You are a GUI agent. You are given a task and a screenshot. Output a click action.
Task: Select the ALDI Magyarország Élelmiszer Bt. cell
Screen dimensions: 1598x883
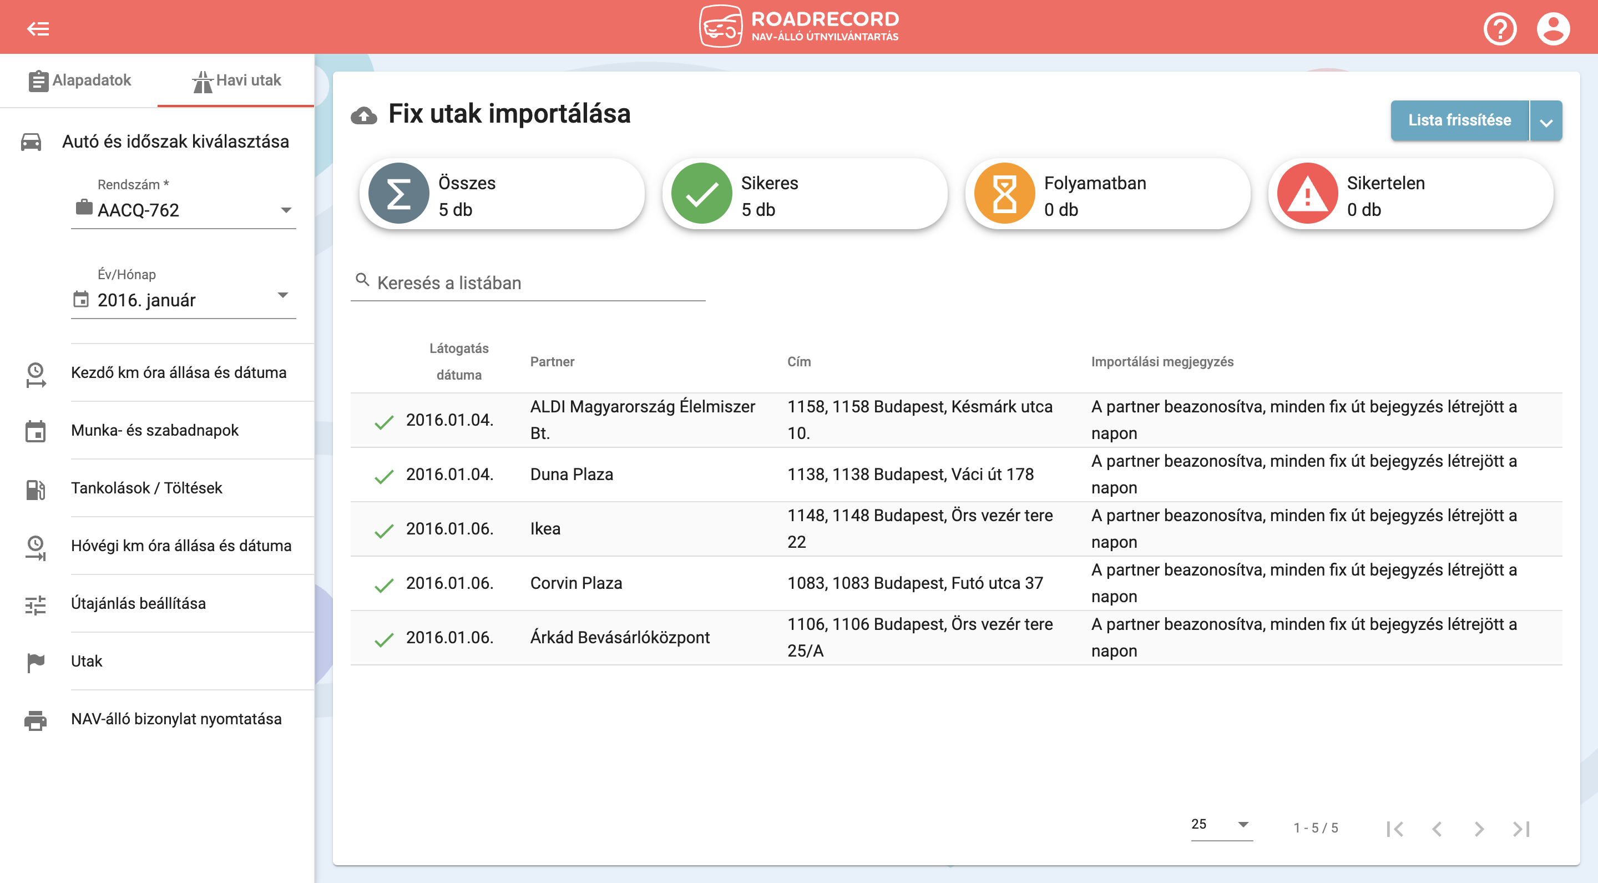tap(643, 420)
